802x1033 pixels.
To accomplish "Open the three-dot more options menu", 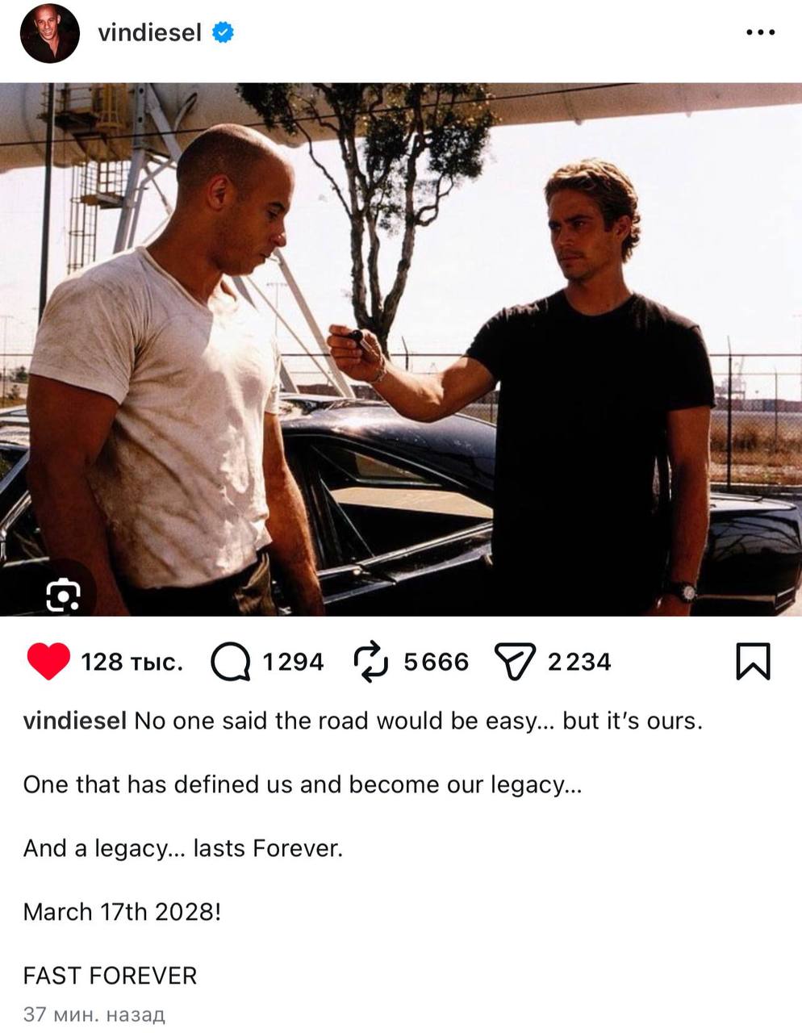I will [x=760, y=33].
